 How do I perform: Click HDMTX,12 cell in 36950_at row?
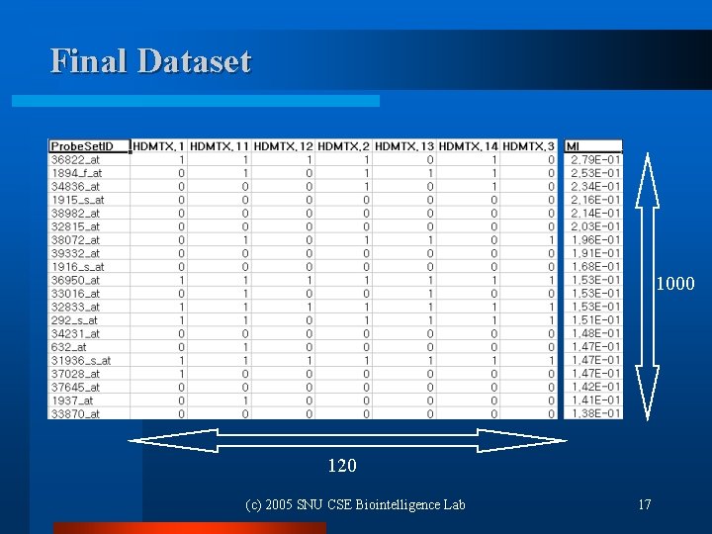[x=284, y=280]
